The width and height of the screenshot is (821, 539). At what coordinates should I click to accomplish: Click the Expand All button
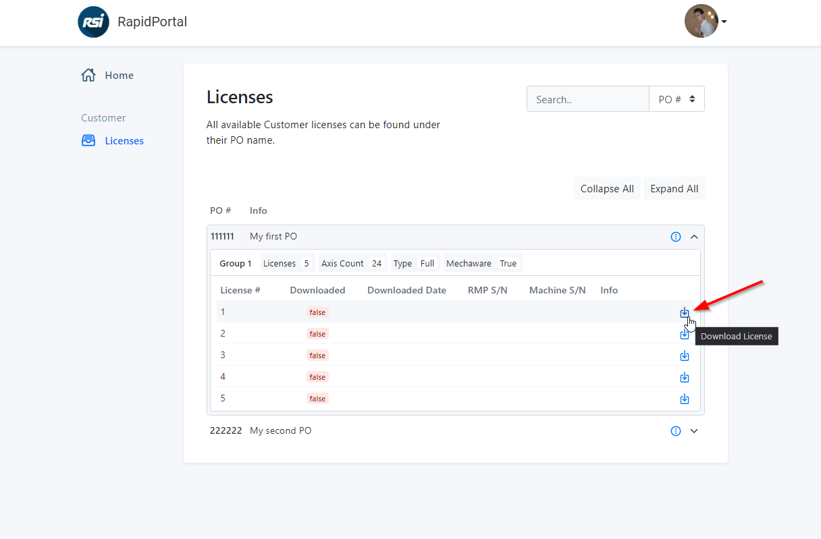tap(674, 189)
